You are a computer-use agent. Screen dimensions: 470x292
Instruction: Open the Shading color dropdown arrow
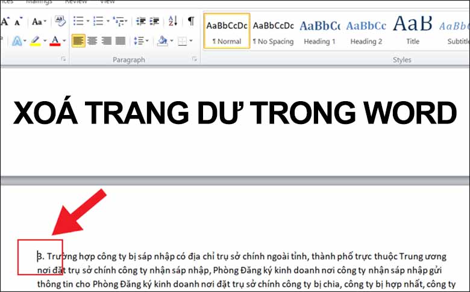click(172, 41)
